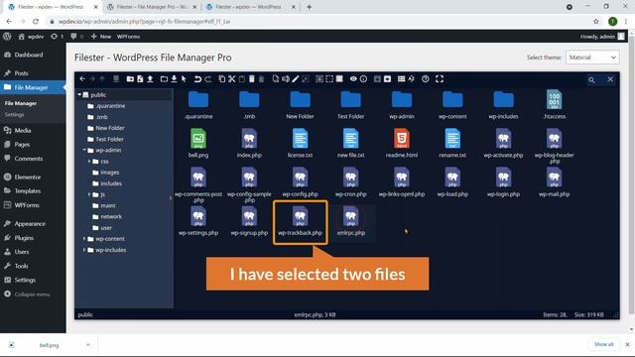Toggle list/icons view in toolbar

401,79
